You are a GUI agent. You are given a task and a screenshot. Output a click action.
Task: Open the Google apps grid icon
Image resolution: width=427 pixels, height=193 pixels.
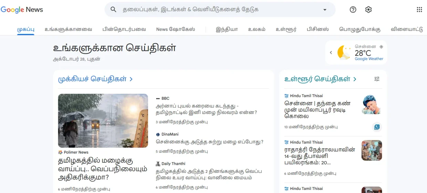tap(419, 10)
